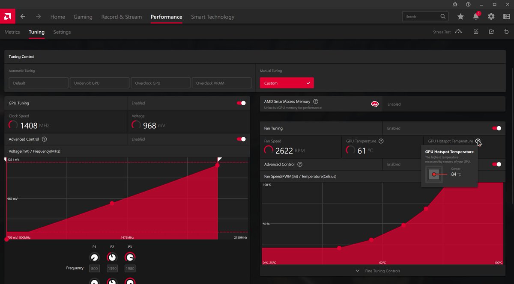Viewport: 514px width, 284px height.
Task: Open settings gear icon
Action: (491, 17)
